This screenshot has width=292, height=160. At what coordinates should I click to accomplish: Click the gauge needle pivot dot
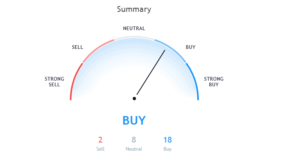click(x=134, y=99)
